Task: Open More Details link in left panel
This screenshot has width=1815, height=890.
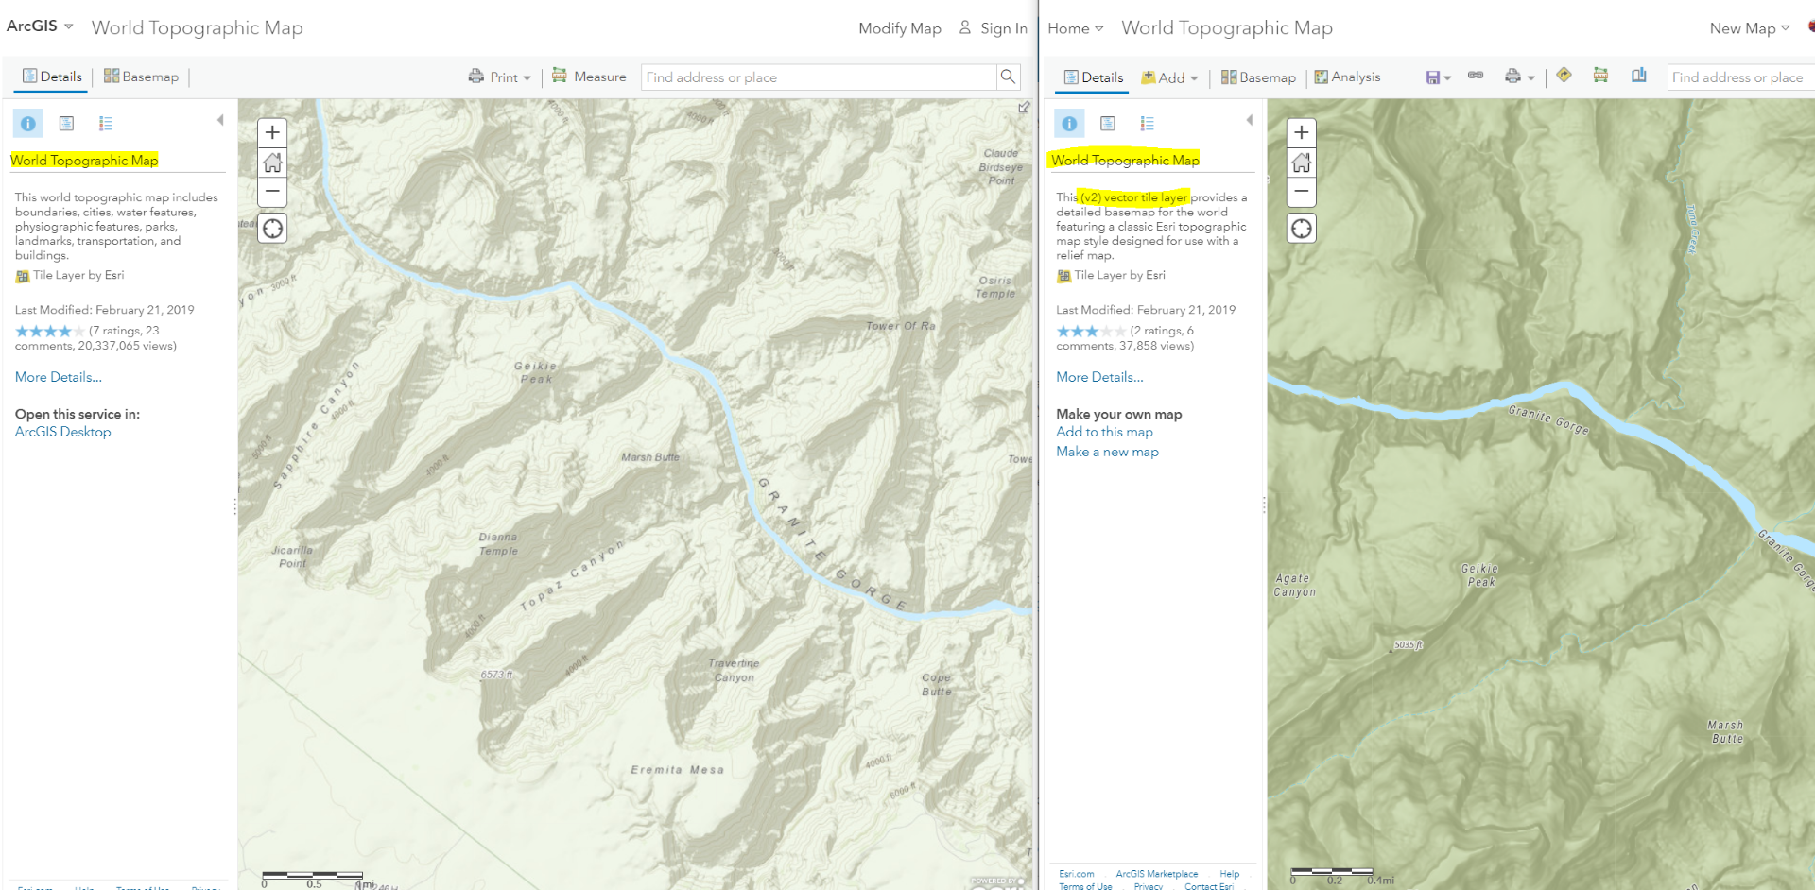Action: point(59,377)
